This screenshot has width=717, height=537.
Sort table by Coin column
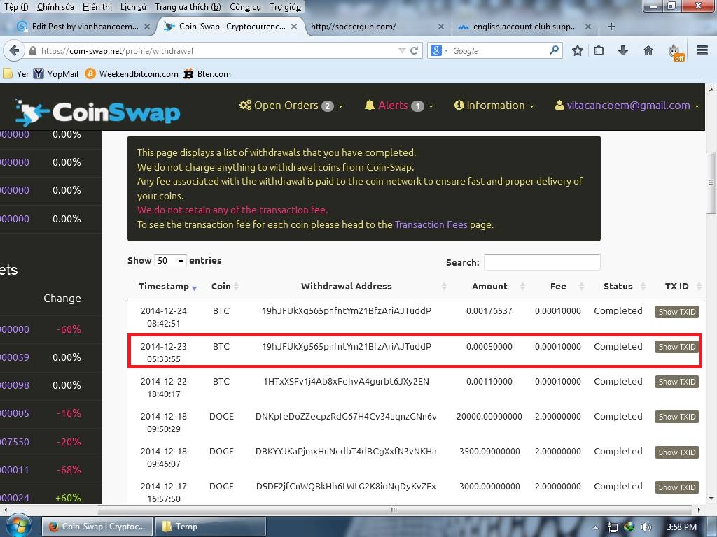click(x=225, y=286)
